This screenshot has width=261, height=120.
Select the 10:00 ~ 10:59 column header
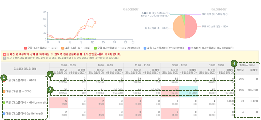tap(105, 65)
